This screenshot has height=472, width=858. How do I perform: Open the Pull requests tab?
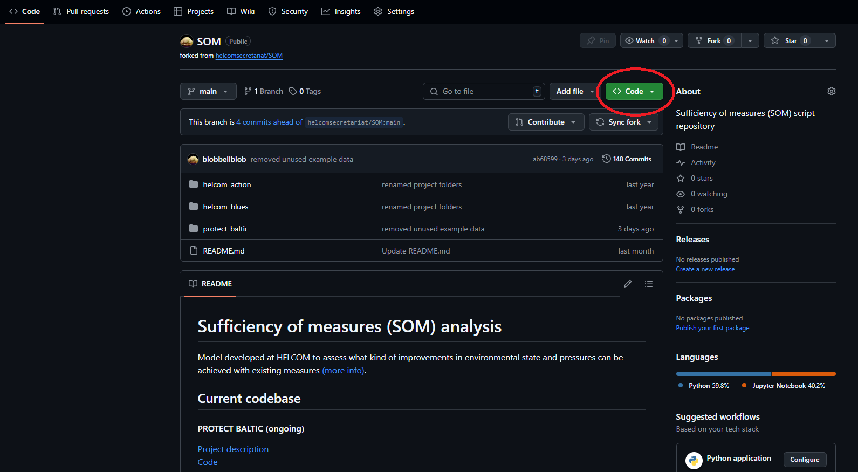[81, 11]
